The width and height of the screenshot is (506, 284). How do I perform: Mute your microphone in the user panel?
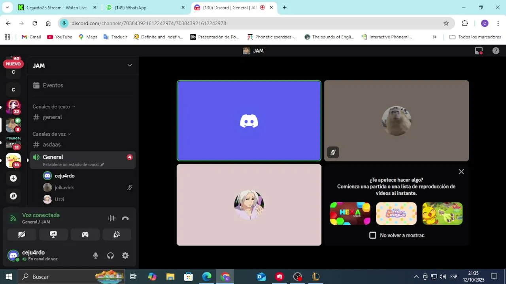point(96,256)
